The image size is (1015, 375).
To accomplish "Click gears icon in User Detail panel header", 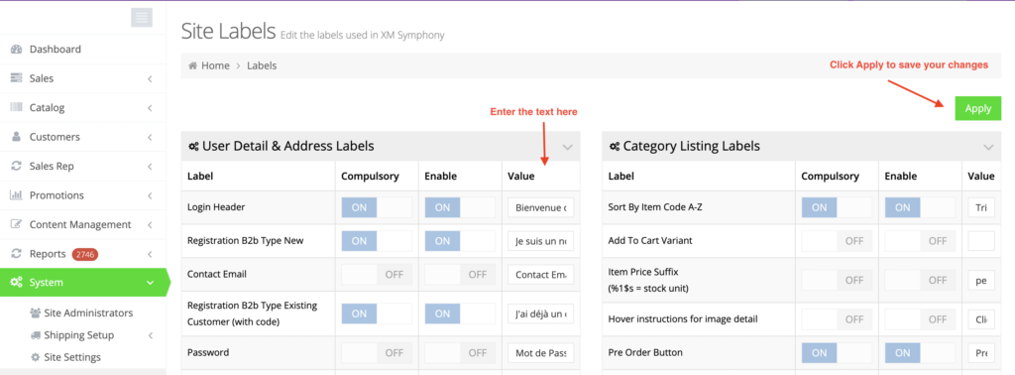I will pos(193,147).
